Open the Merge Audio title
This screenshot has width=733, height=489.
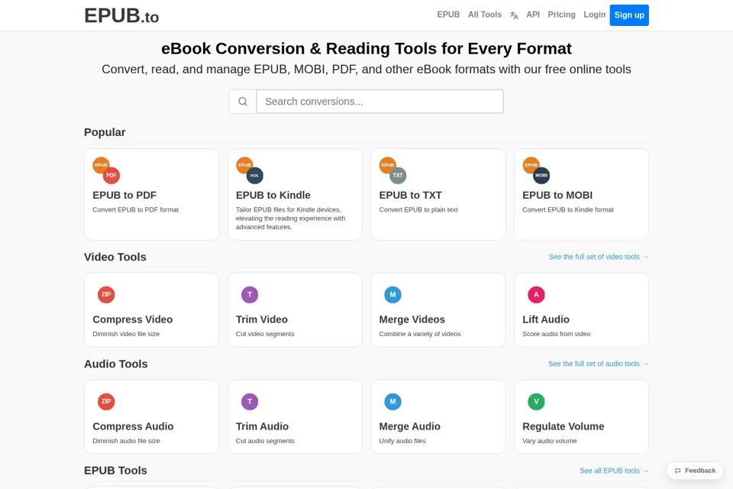[x=409, y=426]
